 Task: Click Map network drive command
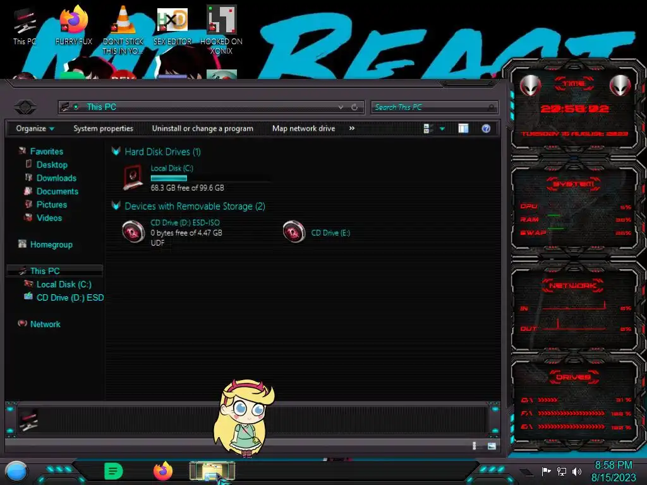303,129
